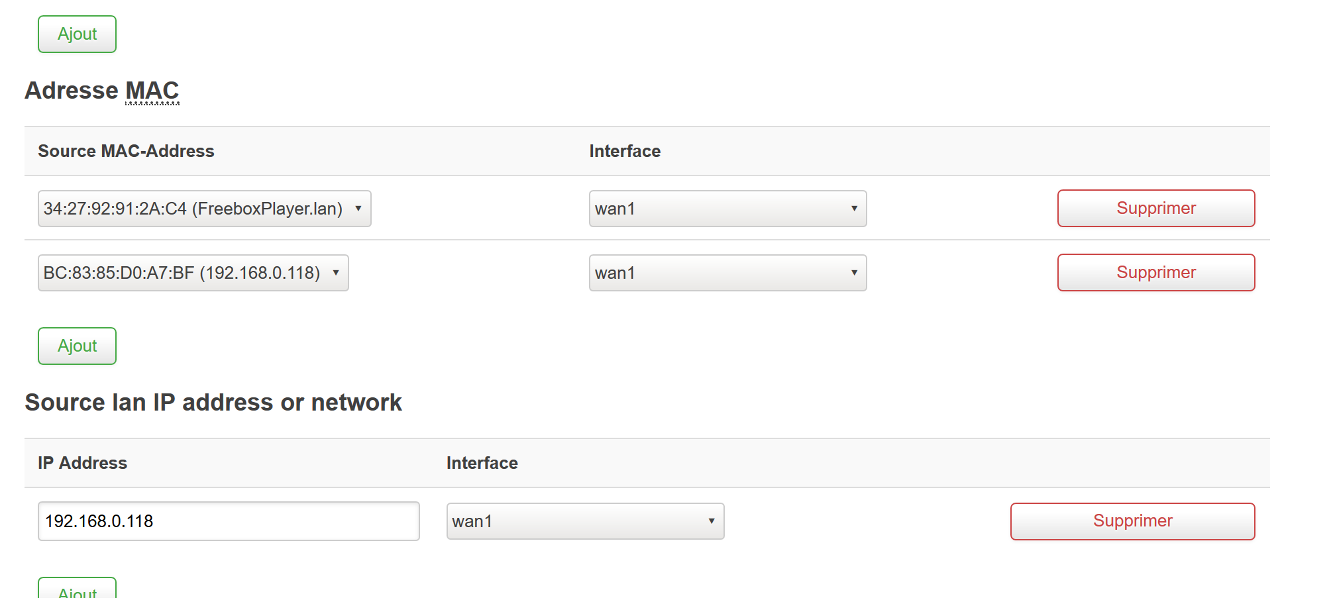The height and width of the screenshot is (598, 1333).
Task: Click the topmost Ajout button
Action: [76, 34]
